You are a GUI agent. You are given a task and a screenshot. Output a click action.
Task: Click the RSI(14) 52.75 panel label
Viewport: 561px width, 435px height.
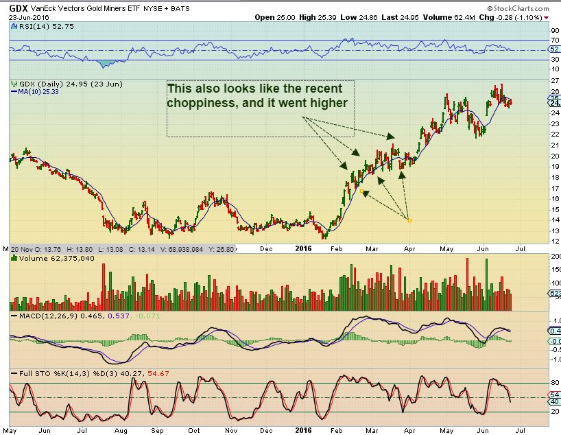(x=46, y=26)
